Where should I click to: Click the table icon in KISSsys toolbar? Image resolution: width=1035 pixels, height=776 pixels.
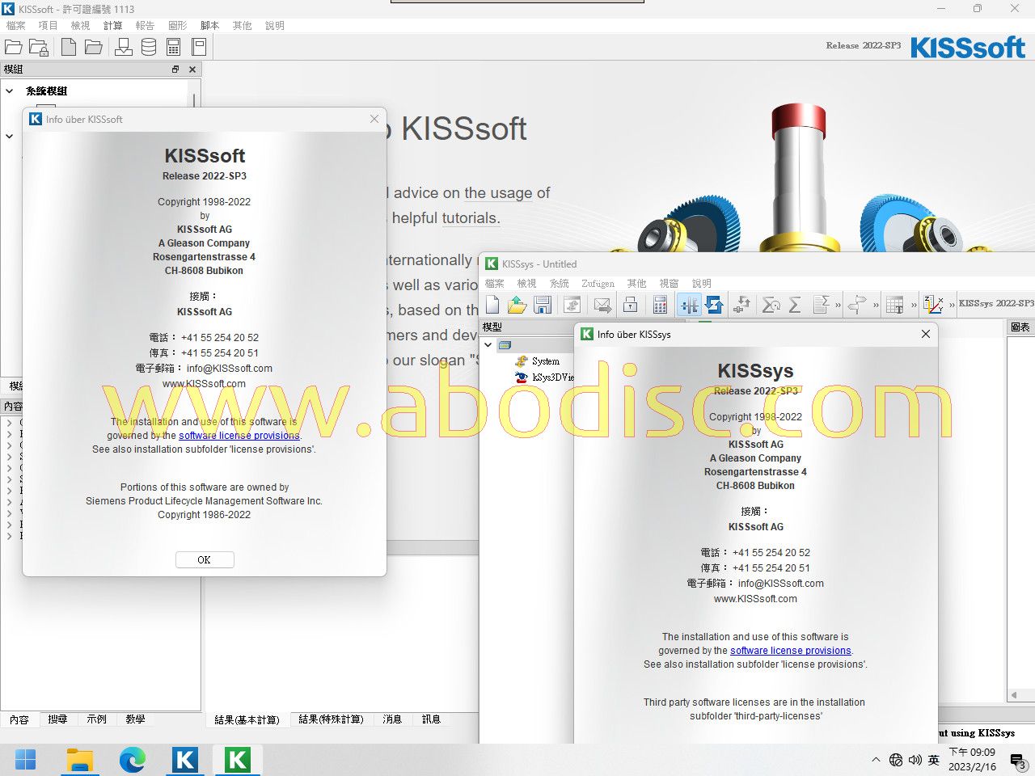(x=894, y=305)
